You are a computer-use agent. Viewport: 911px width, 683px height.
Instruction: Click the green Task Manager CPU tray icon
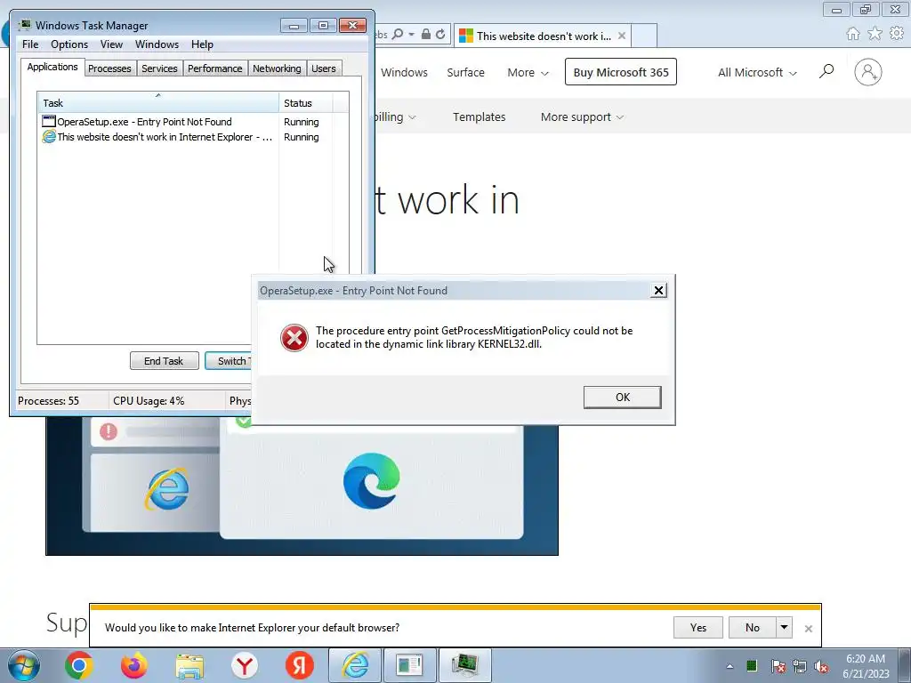click(752, 666)
